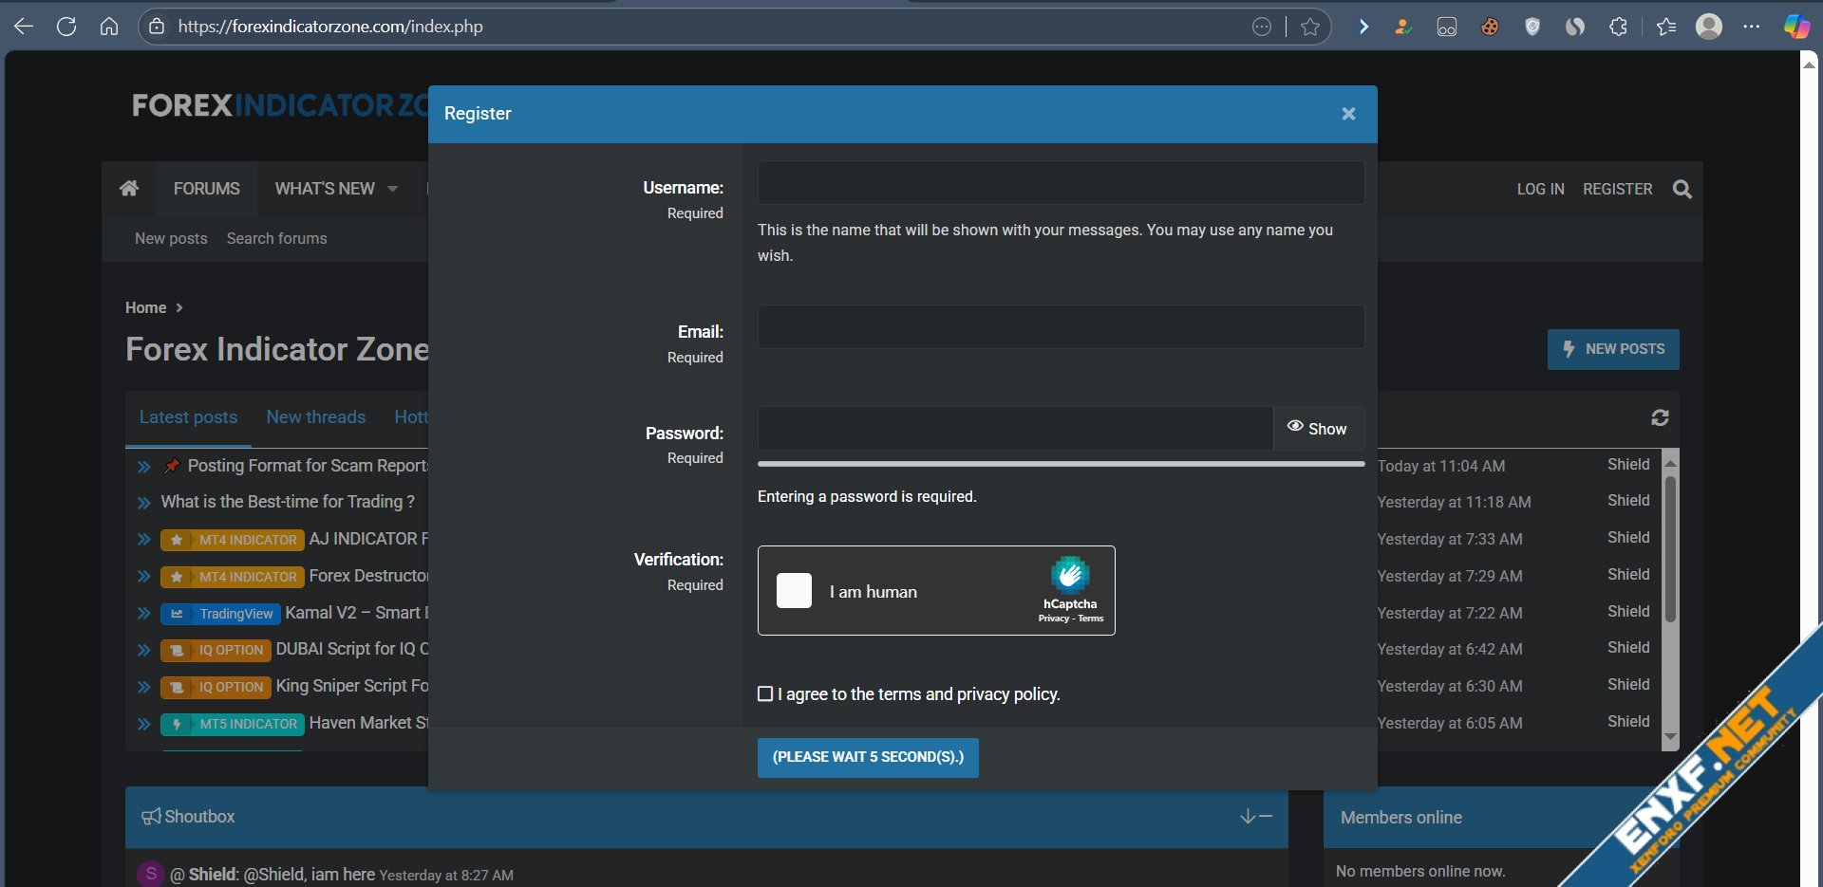Open hCaptcha Terms link
The image size is (1823, 887).
click(x=1091, y=619)
